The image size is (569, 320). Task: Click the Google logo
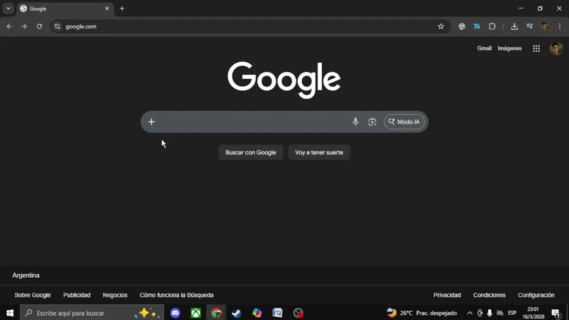point(284,80)
